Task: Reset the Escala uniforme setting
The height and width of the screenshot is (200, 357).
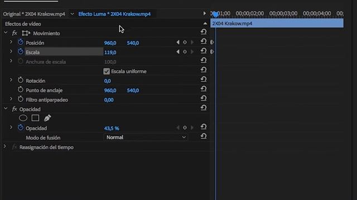Action: click(204, 70)
